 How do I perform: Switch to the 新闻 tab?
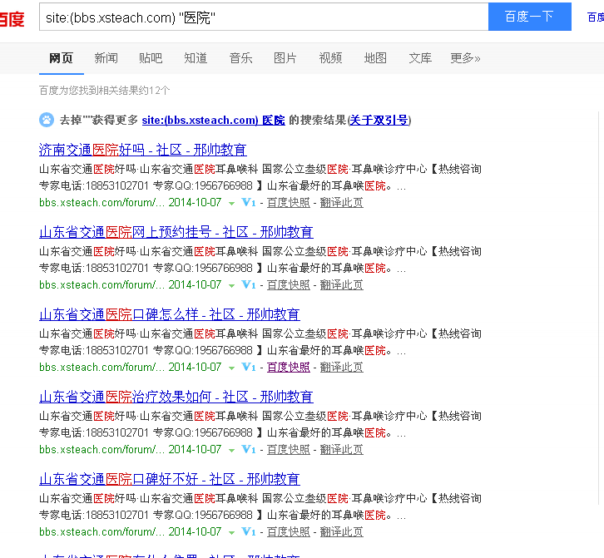(x=106, y=58)
